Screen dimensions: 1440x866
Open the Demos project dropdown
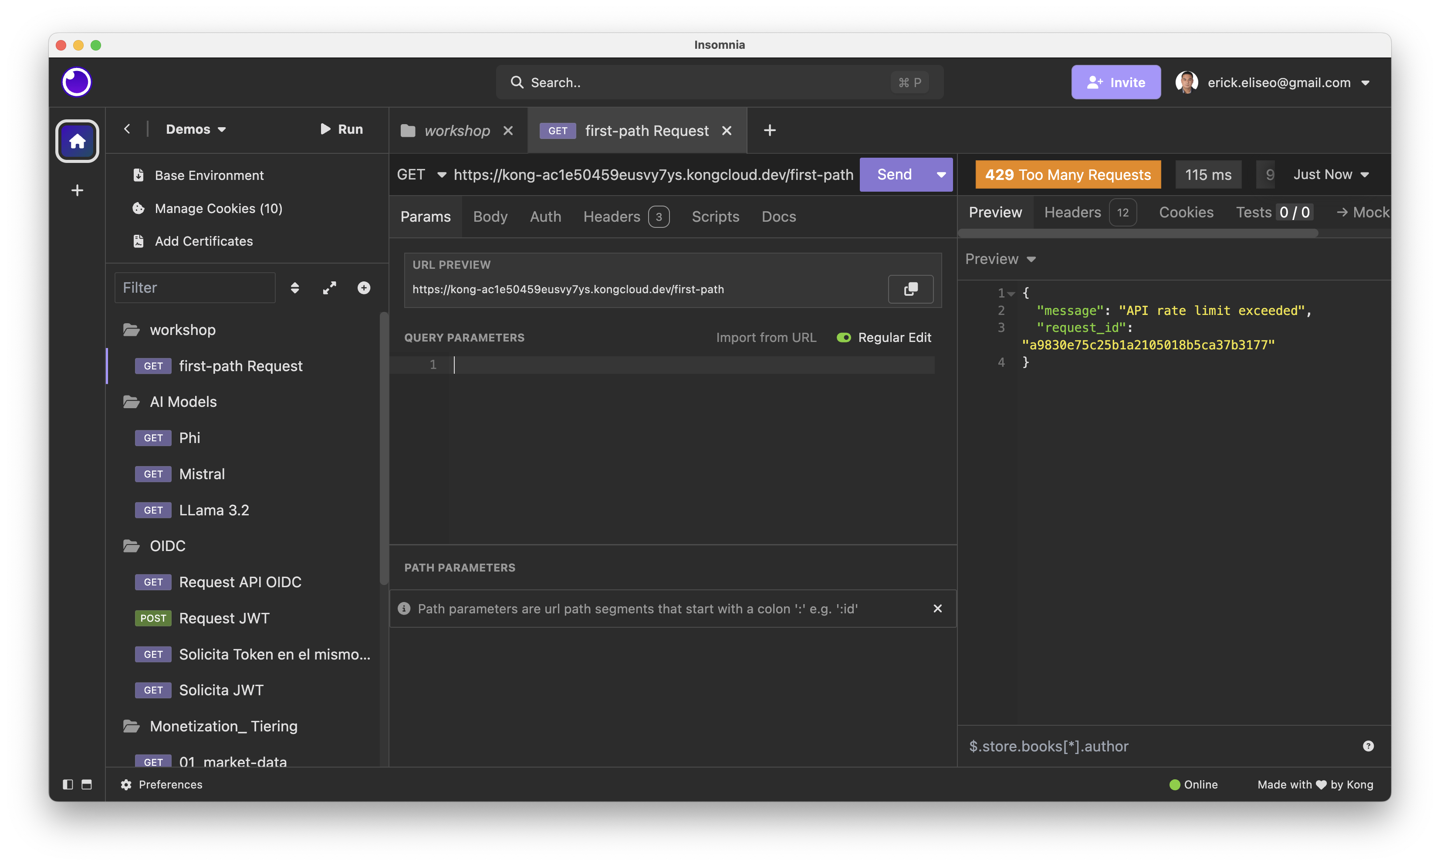pyautogui.click(x=196, y=129)
